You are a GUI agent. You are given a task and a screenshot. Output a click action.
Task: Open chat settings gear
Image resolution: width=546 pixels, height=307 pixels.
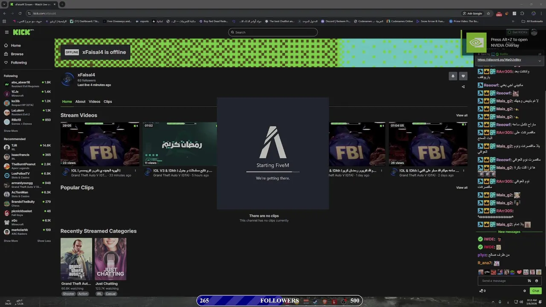point(525,291)
